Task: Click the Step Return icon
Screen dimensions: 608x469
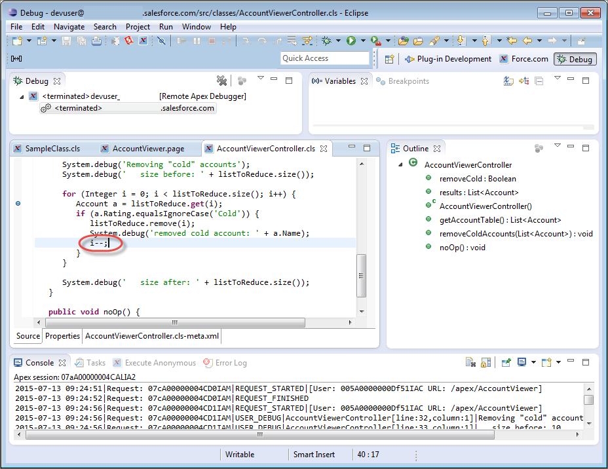Action: (278, 41)
